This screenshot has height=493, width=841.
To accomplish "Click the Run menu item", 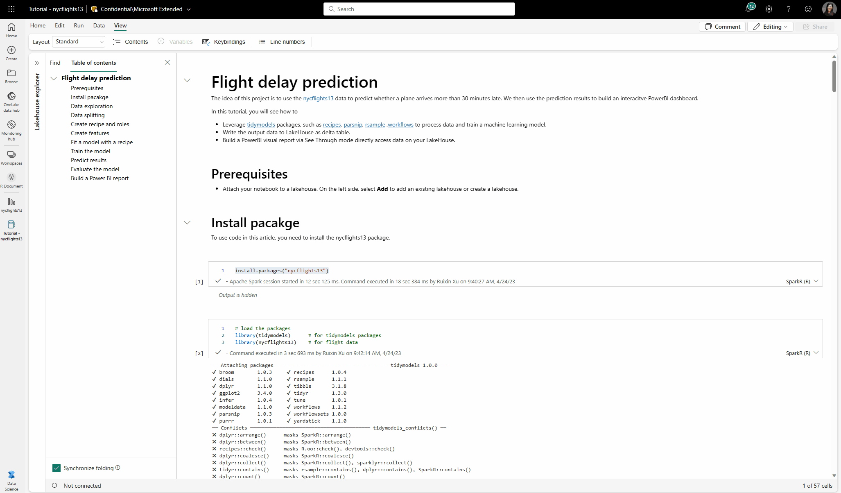I will pos(79,25).
